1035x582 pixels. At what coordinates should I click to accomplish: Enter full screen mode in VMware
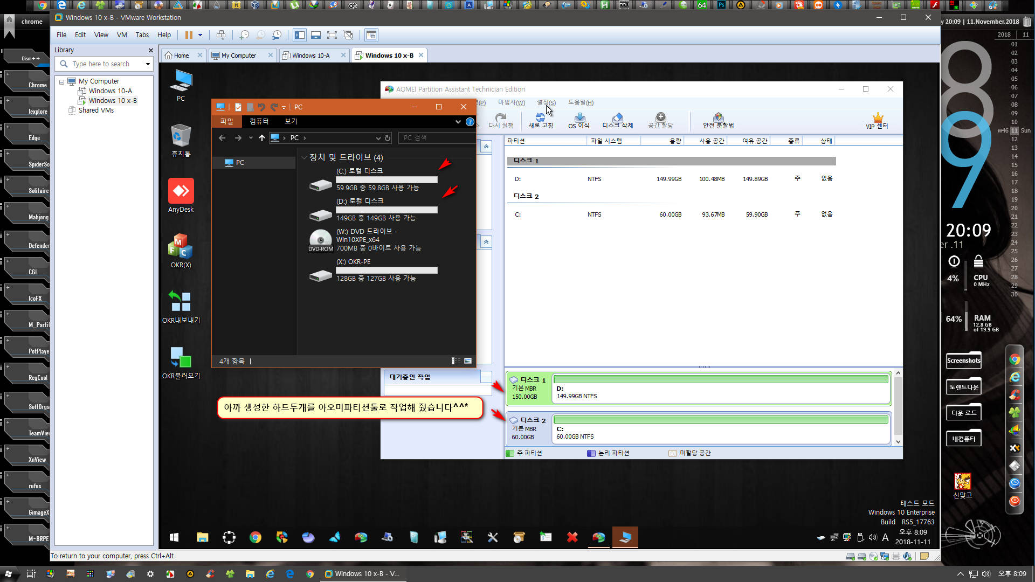[x=332, y=35]
